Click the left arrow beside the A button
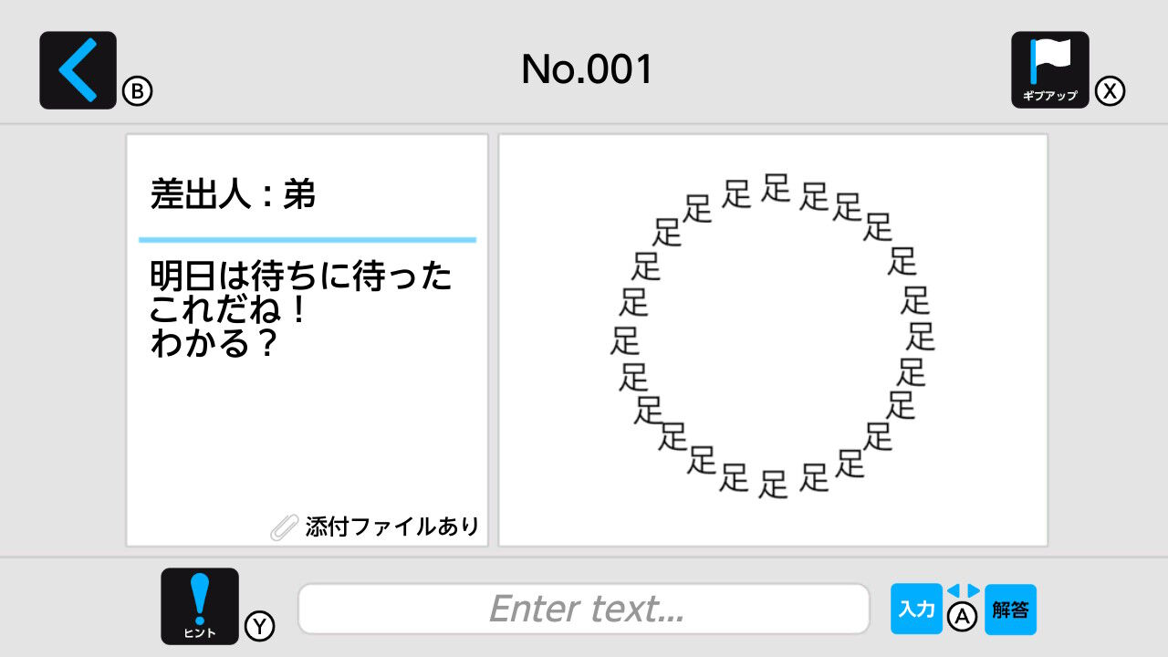Viewport: 1168px width, 657px height. 954,589
